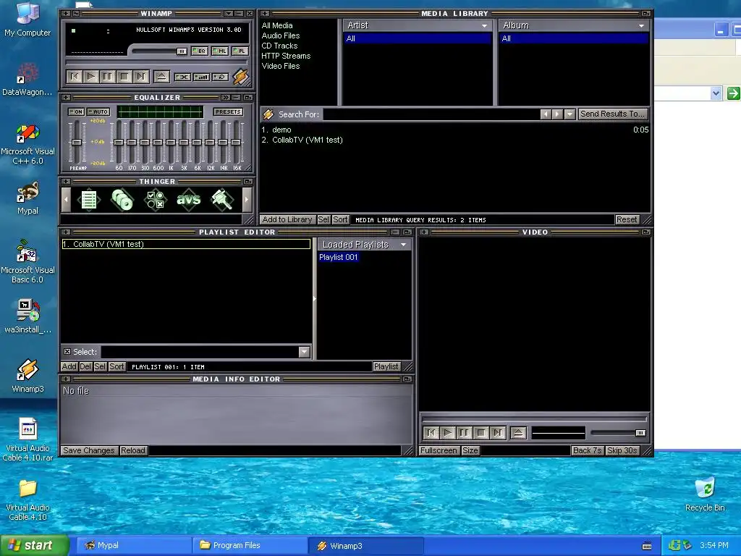
Task: Click the Search For input field
Action: [x=431, y=114]
